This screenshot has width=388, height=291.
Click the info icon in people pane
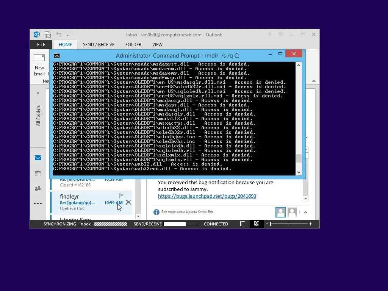tap(156, 212)
